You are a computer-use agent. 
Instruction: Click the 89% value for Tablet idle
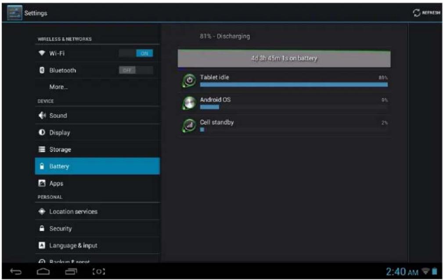tap(383, 77)
